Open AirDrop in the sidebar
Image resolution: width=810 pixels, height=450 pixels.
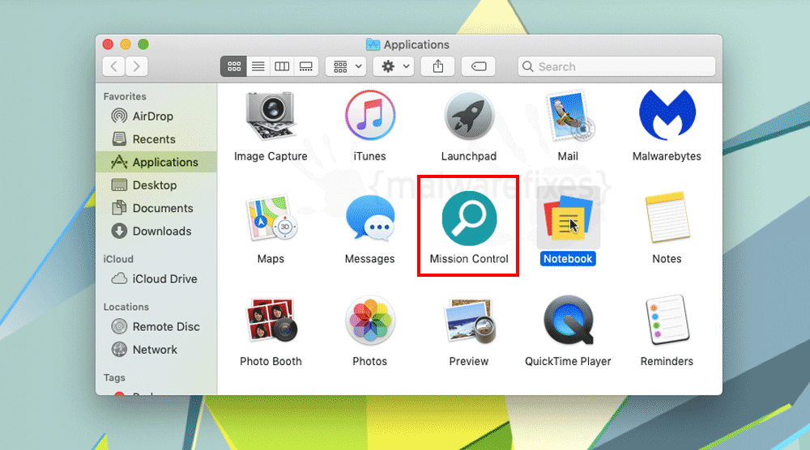pos(156,116)
